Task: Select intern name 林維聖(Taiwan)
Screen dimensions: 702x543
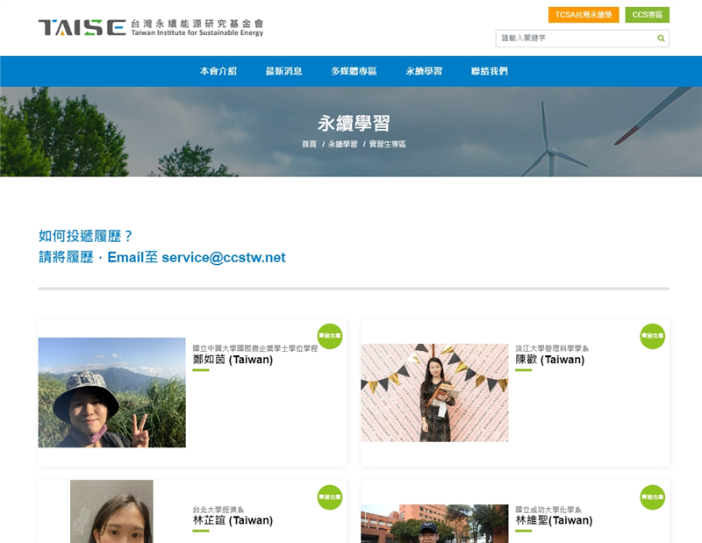Action: coord(554,520)
